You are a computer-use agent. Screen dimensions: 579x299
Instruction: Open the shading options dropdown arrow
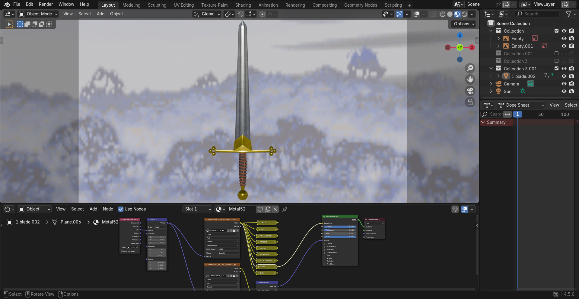click(472, 14)
